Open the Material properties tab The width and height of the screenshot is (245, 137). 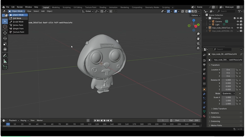coord(204,116)
